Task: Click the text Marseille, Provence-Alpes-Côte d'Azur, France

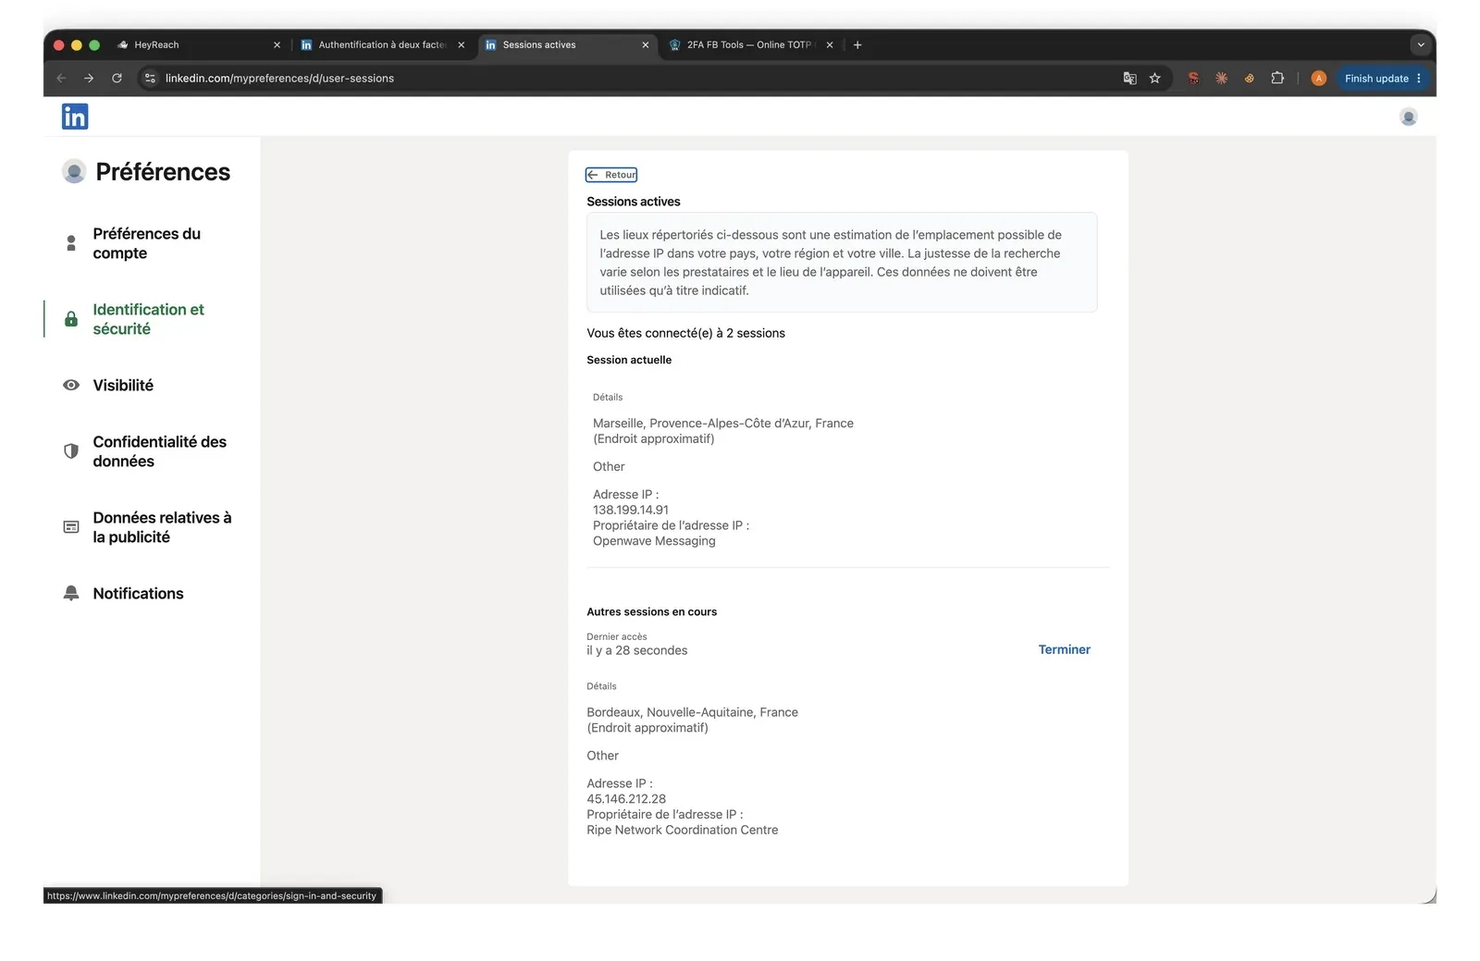Action: point(723,423)
